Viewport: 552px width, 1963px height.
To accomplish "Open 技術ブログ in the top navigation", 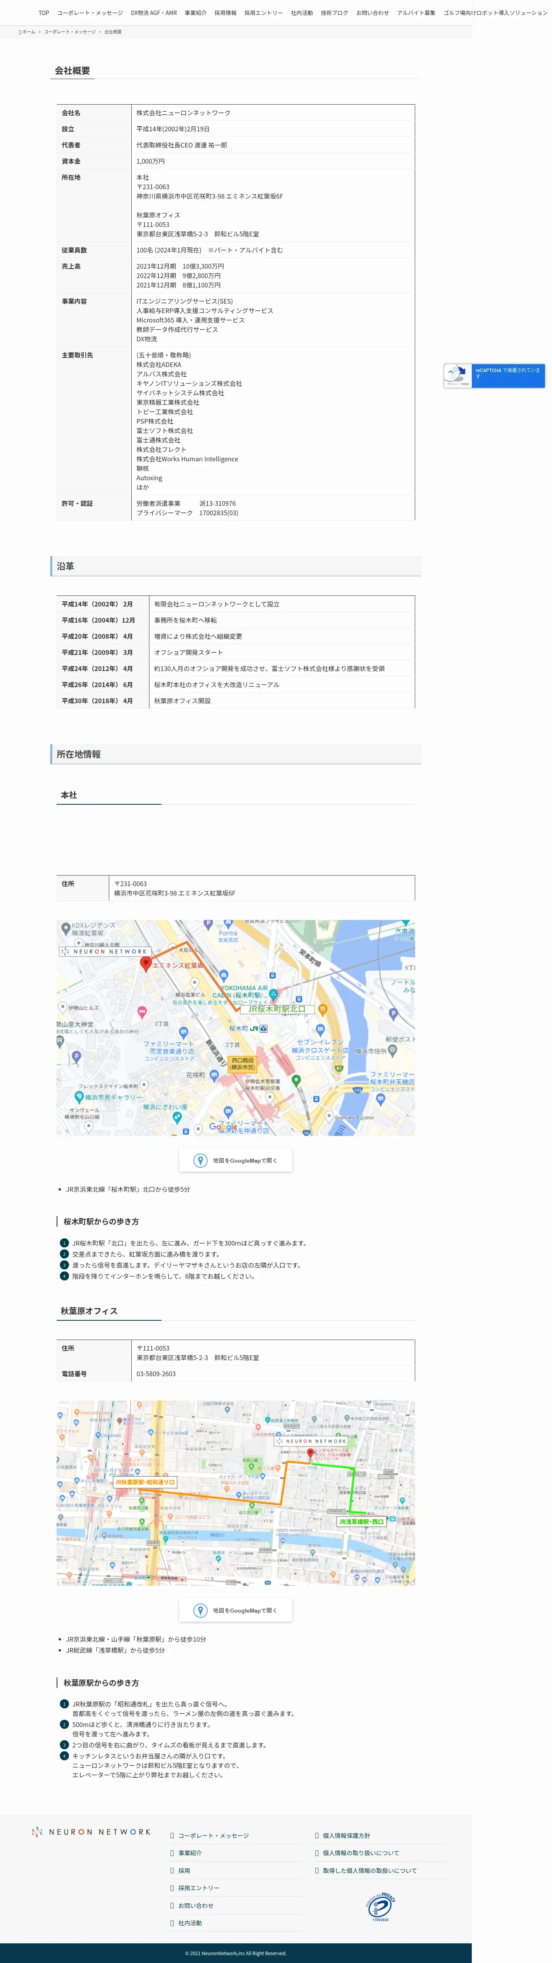I will pos(334,13).
